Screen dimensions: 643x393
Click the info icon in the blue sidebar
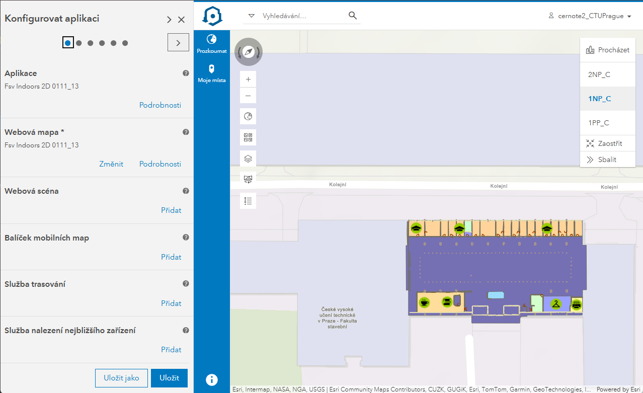click(x=212, y=380)
